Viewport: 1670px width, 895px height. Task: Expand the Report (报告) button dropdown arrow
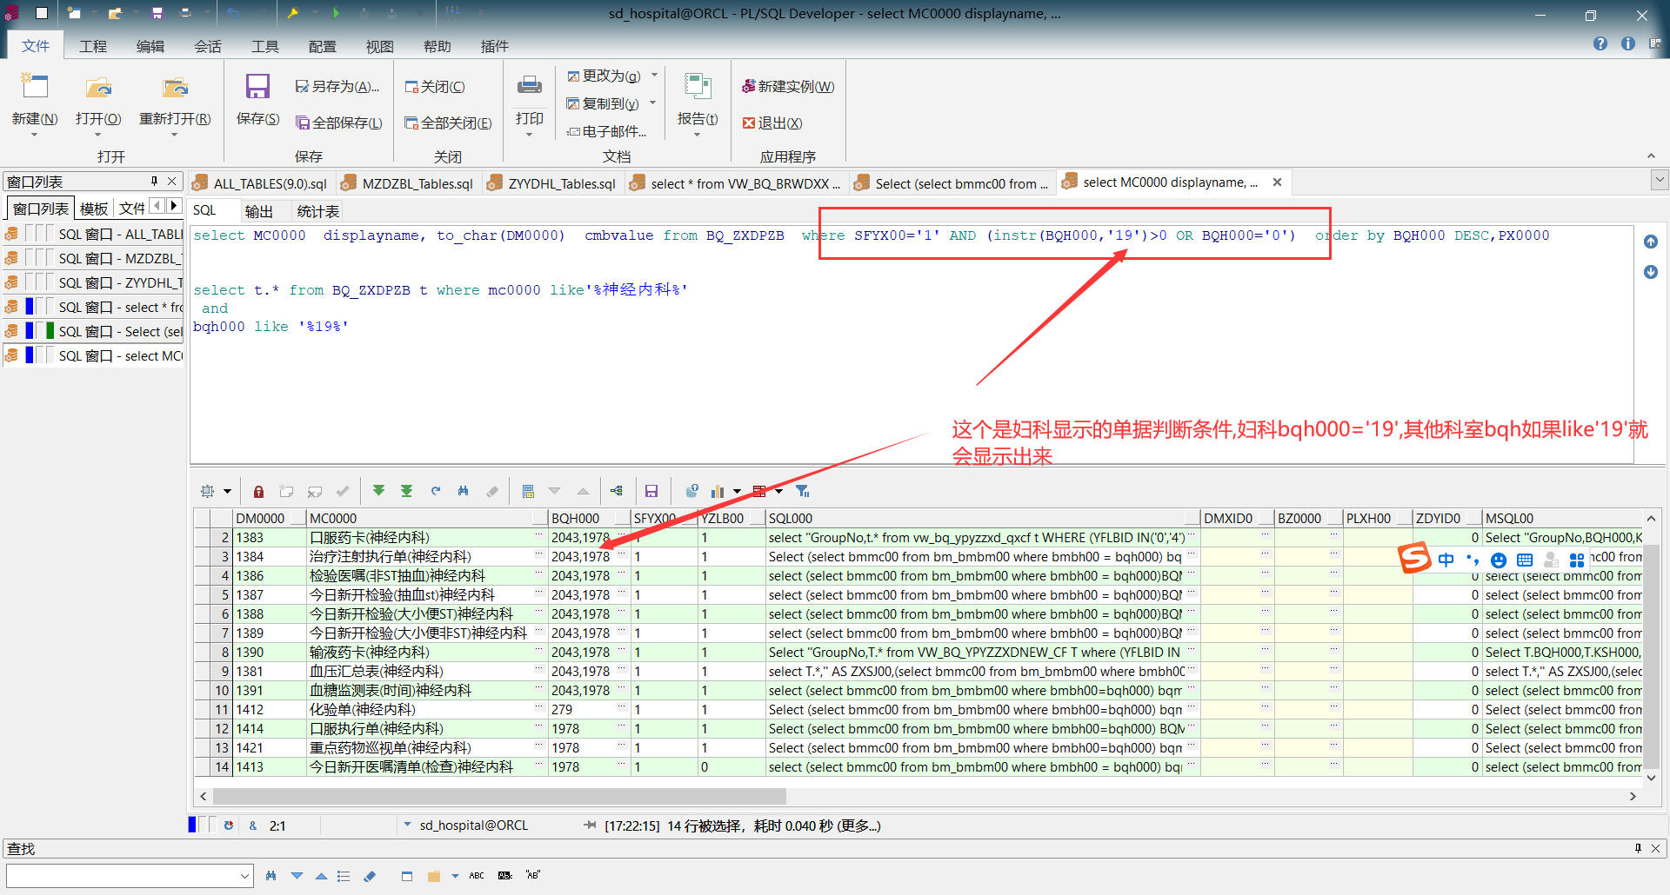(698, 135)
